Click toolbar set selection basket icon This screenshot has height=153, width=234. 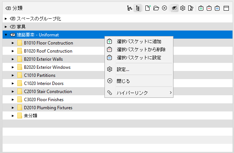tap(217, 8)
